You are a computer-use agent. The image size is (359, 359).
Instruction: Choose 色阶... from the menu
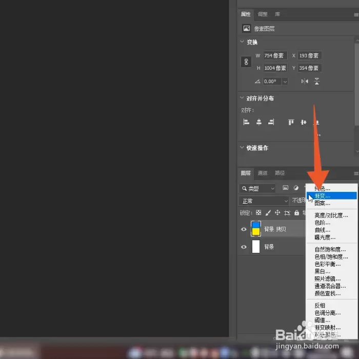331,223
